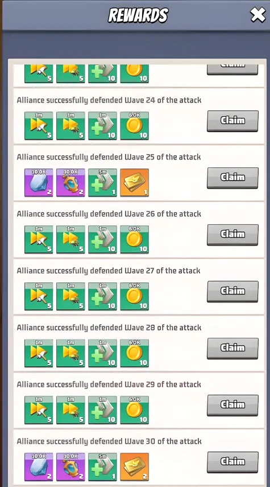Tap the Wave 27 healing speedup plus icon

pyautogui.click(x=103, y=296)
